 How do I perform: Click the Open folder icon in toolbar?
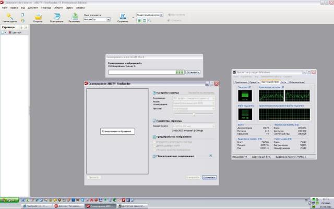click(38, 16)
